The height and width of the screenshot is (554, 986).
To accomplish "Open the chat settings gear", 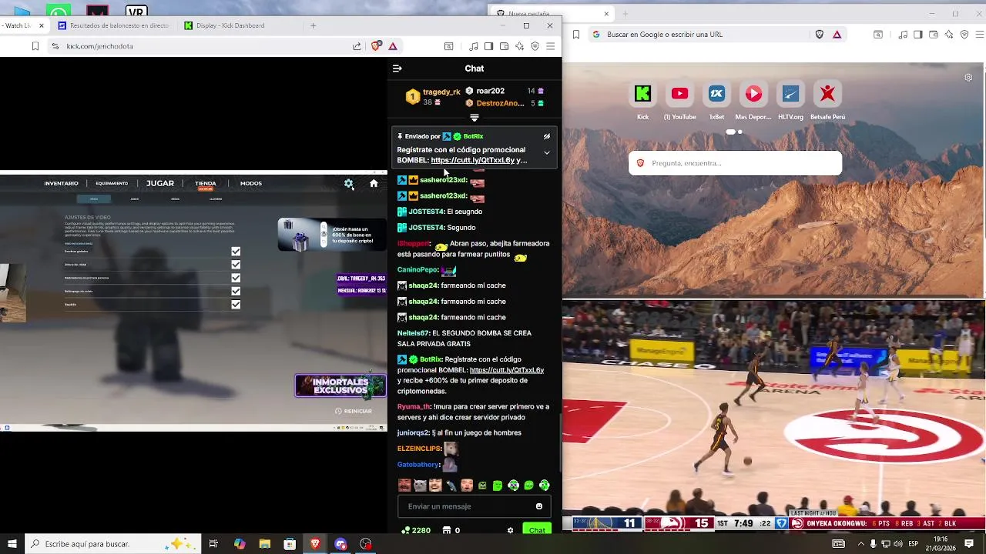I will pos(510,530).
